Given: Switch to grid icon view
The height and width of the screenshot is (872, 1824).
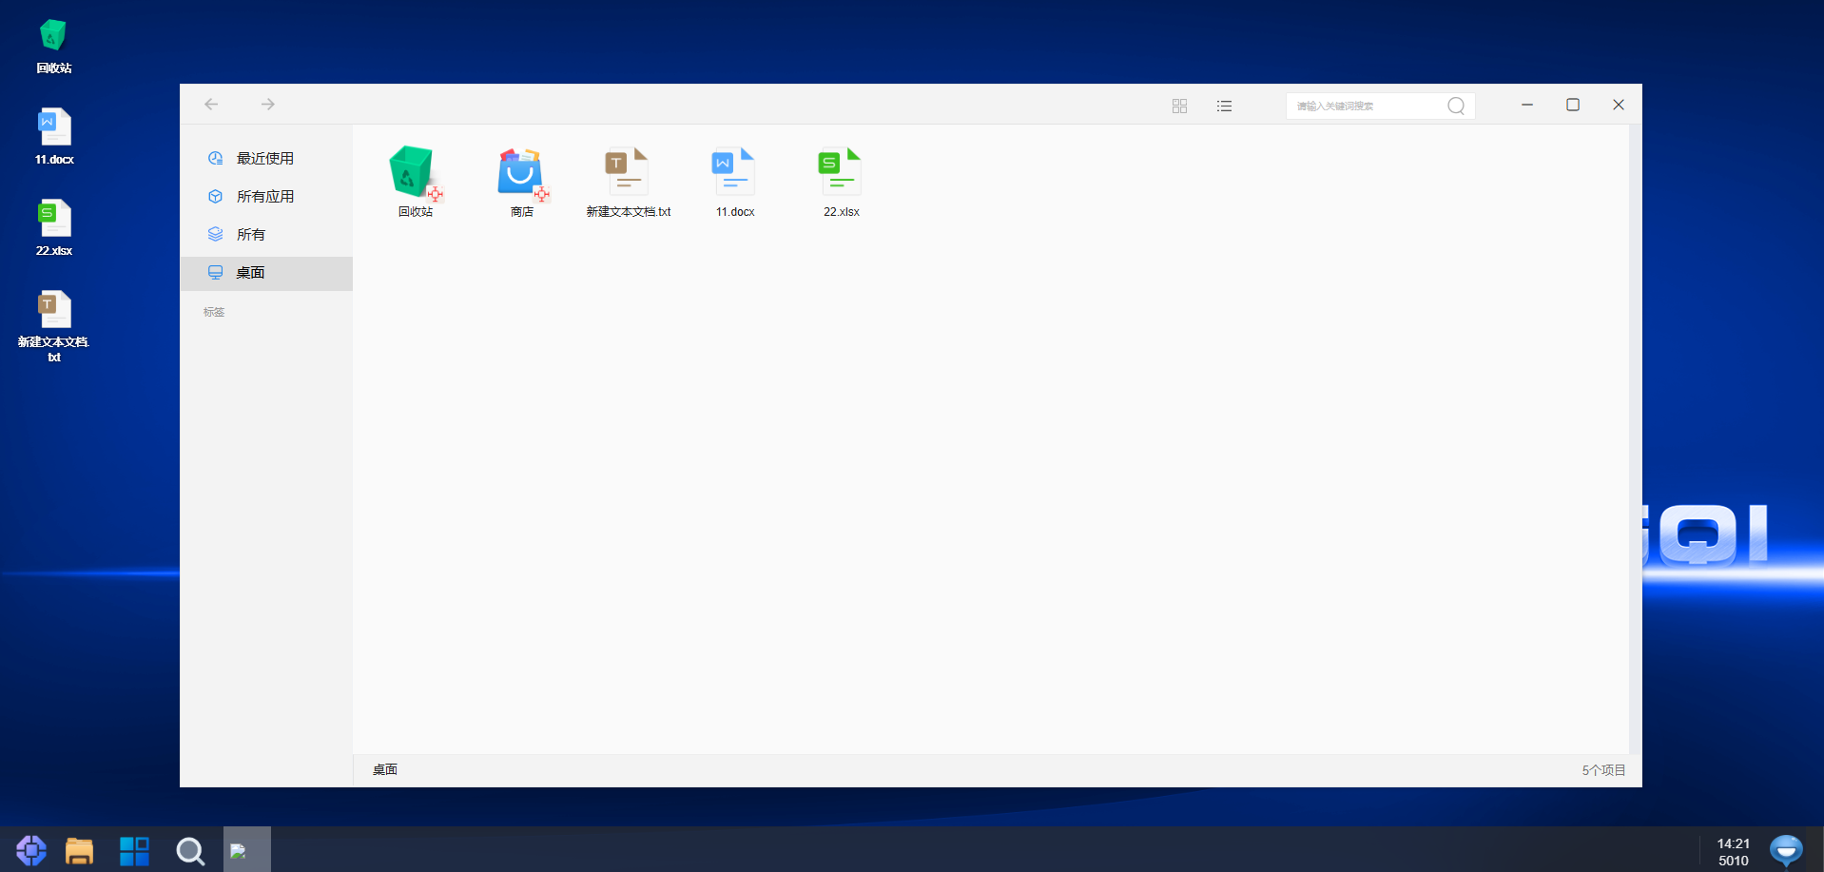Looking at the screenshot, I should tap(1179, 106).
